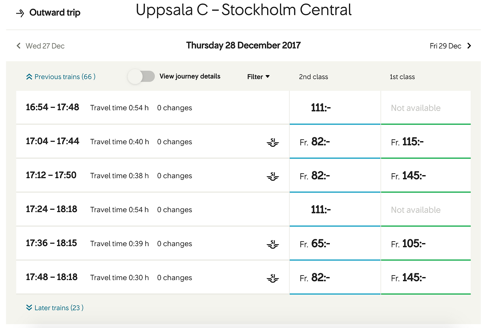
Task: Choose the 2nd class 65:- fare at 17:36
Action: 335,244
